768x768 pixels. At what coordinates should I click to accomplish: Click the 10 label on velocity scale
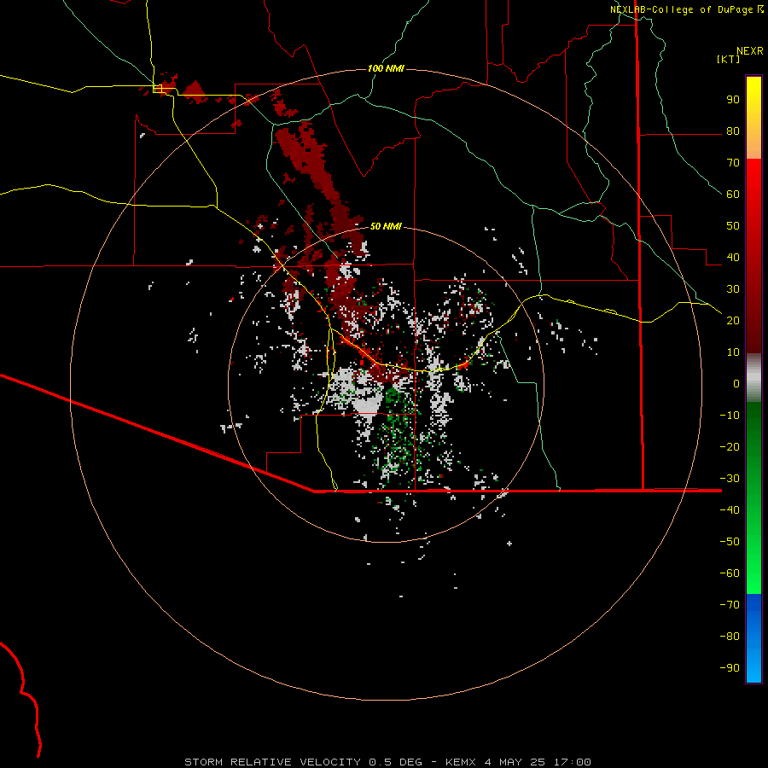(733, 352)
